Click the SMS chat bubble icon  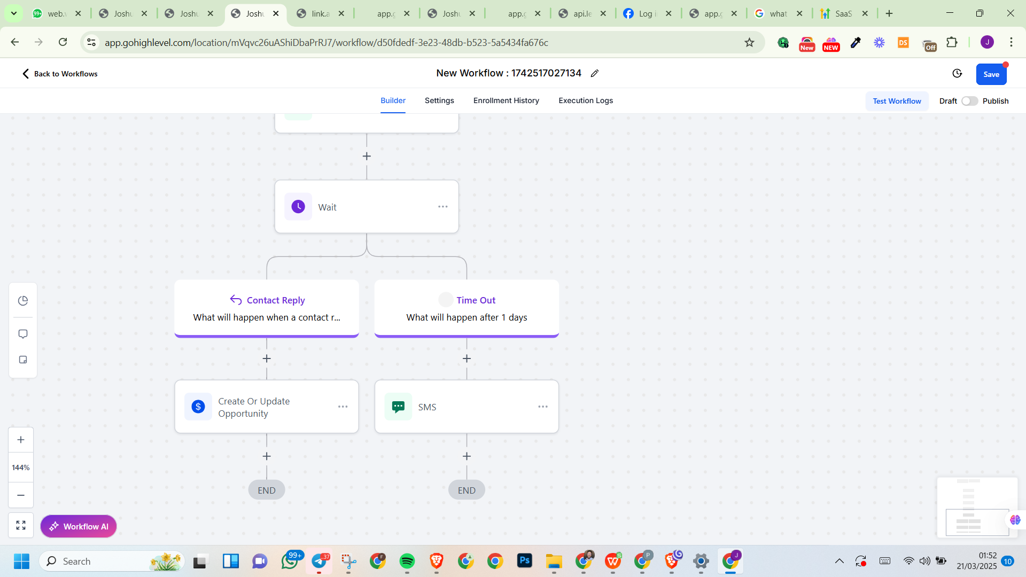[x=398, y=407]
